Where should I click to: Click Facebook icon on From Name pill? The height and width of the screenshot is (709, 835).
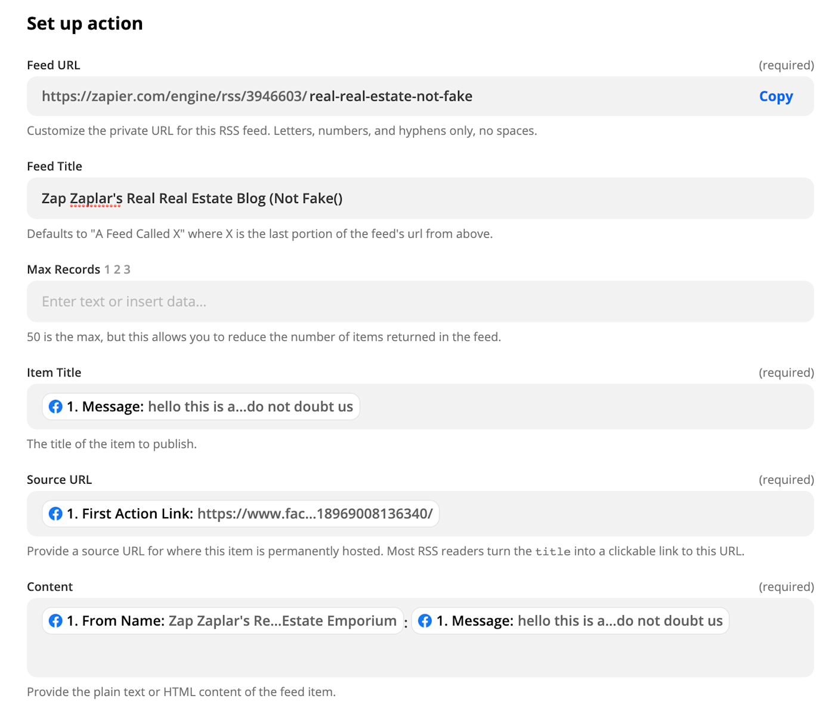(x=55, y=621)
